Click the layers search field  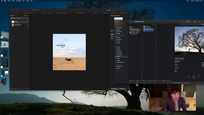[x=19, y=89]
